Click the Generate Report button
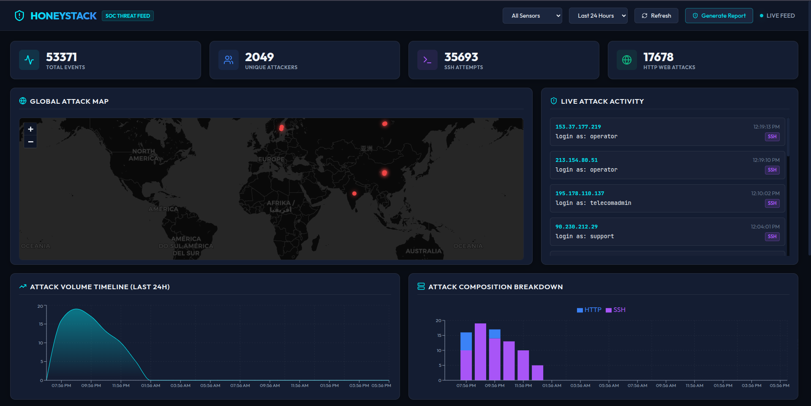This screenshot has height=406, width=811. [x=719, y=16]
